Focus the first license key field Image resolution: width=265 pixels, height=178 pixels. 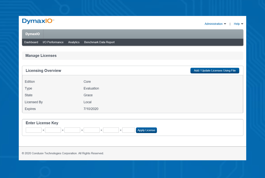pyautogui.click(x=34, y=130)
